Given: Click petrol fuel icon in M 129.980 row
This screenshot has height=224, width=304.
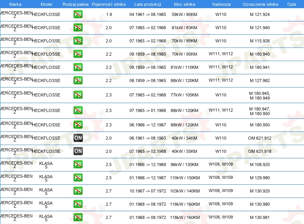Looking at the screenshot, I should (78, 177).
